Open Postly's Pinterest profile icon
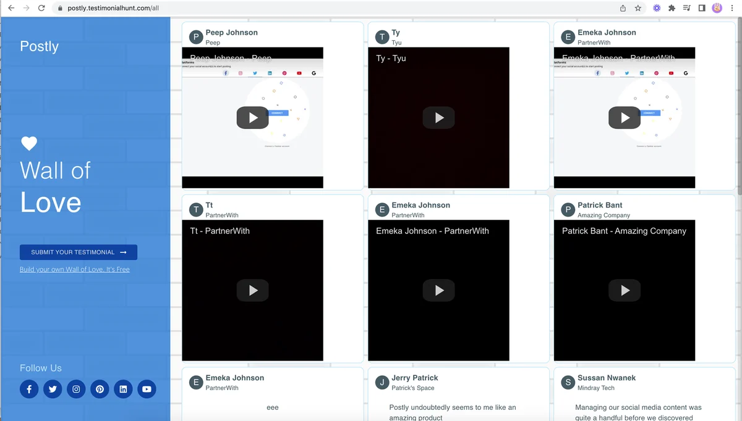 pyautogui.click(x=100, y=389)
